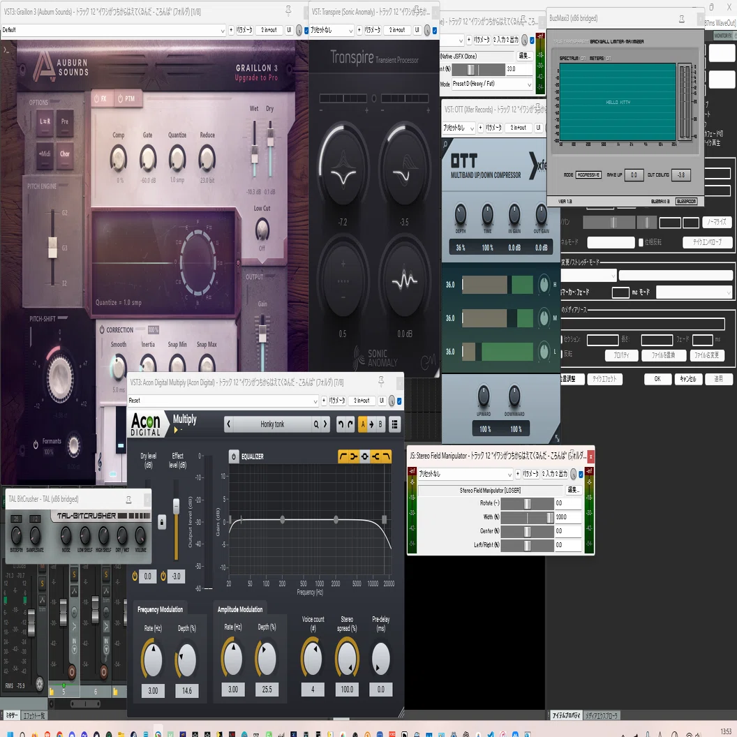This screenshot has height=737, width=737.
Task: Switch to the エフェクト一覧 tab
Action: coord(33,715)
